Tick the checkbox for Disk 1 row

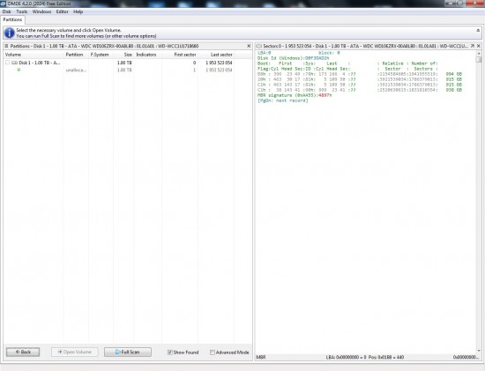7,63
